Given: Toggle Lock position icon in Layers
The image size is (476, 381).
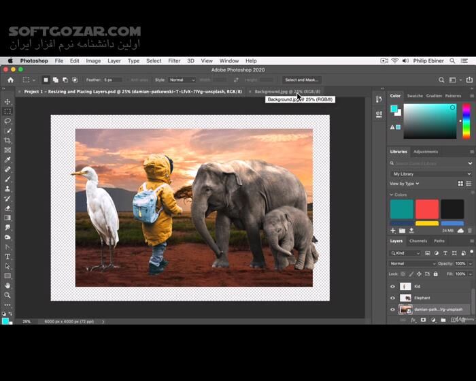Looking at the screenshot, I should click(x=419, y=274).
